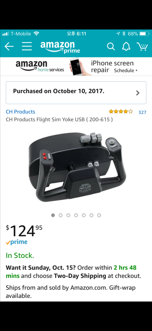Screen dimensions: 152x331
Task: Open search with the magnifier icon
Action: click(x=111, y=47)
